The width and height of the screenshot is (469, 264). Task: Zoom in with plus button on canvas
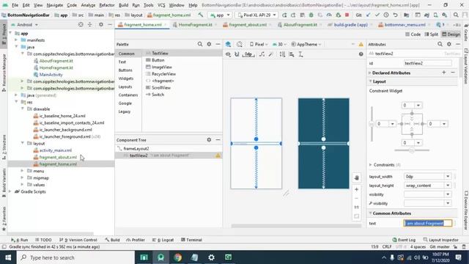pyautogui.click(x=357, y=189)
